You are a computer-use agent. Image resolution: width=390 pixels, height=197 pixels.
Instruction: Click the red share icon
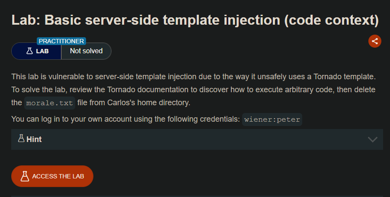[x=374, y=41]
